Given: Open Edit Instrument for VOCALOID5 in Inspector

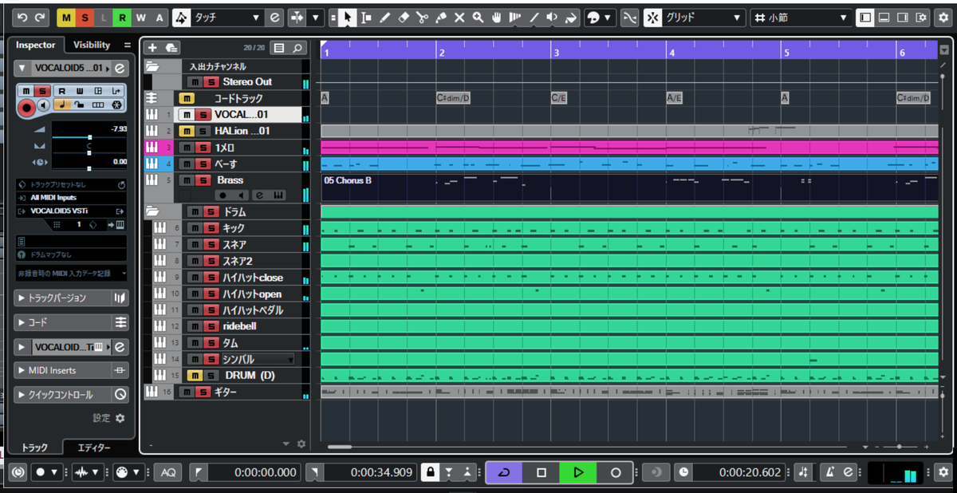Looking at the screenshot, I should [119, 68].
